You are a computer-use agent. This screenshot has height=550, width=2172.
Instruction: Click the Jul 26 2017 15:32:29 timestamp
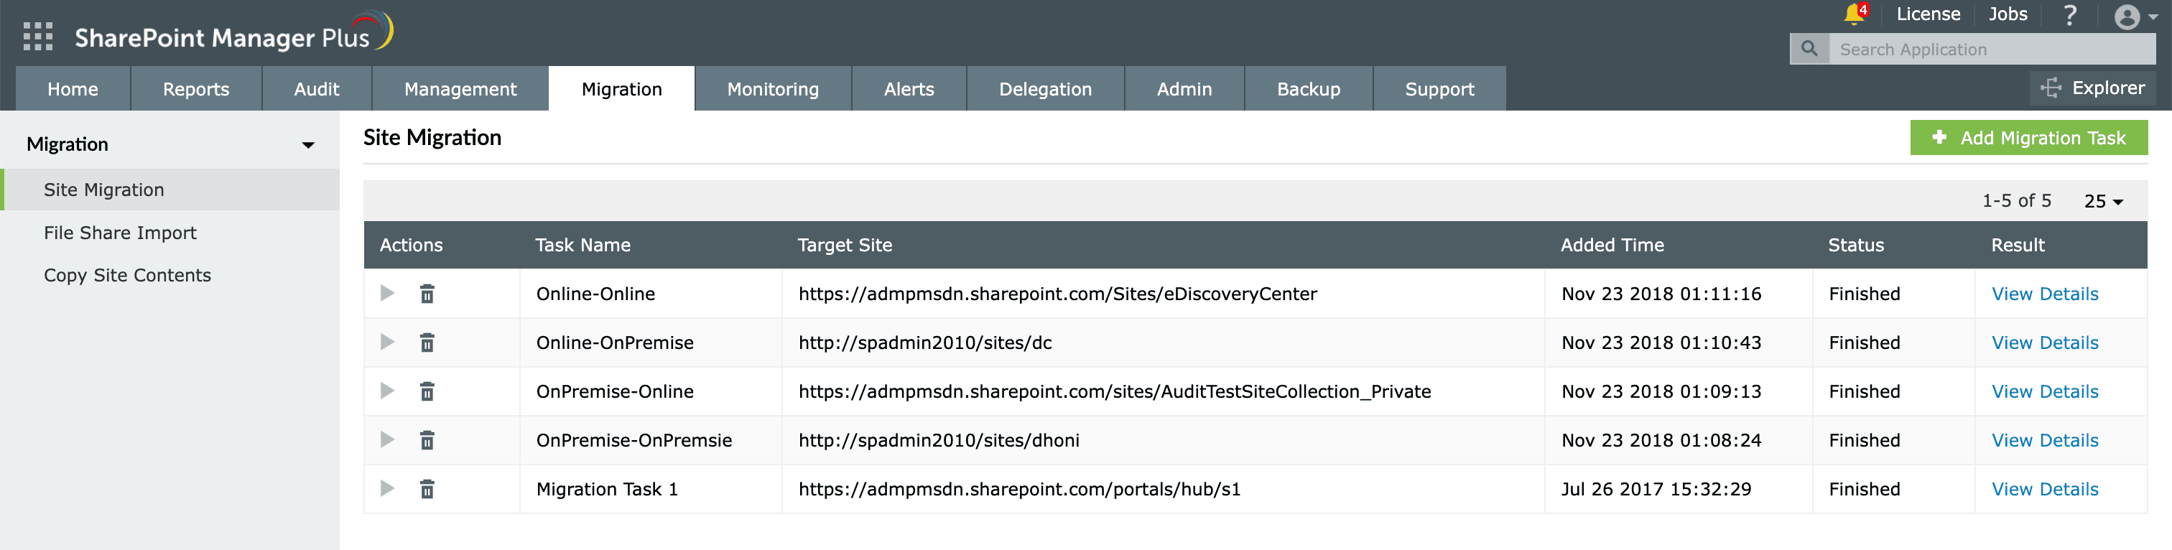[1656, 490]
